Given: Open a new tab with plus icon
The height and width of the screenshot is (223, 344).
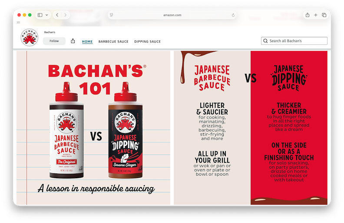Looking at the screenshot, I should [x=316, y=15].
